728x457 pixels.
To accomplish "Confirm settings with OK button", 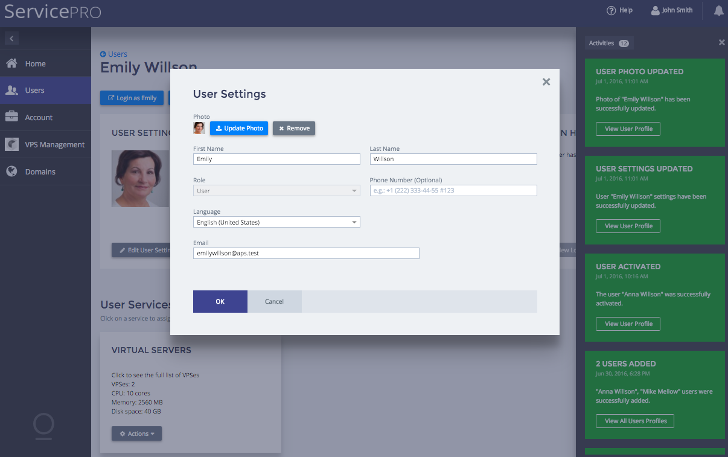I will point(220,301).
